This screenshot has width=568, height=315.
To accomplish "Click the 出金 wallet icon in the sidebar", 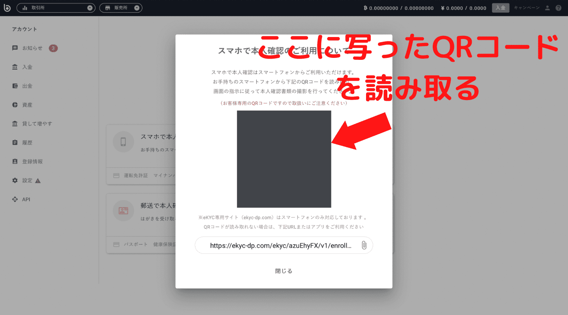I will click(x=15, y=86).
